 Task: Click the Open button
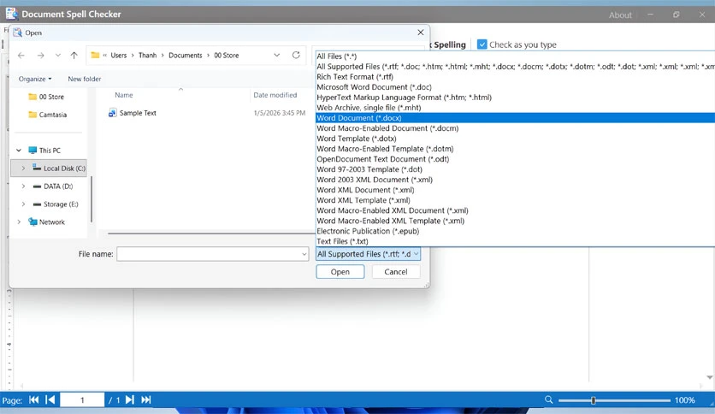(340, 272)
